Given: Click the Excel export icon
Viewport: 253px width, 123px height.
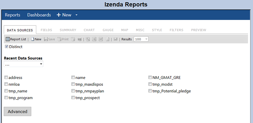Looking at the screenshot, I should (x=94, y=39).
